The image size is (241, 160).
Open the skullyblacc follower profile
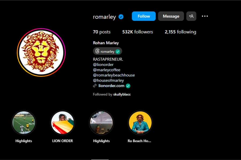122,94
